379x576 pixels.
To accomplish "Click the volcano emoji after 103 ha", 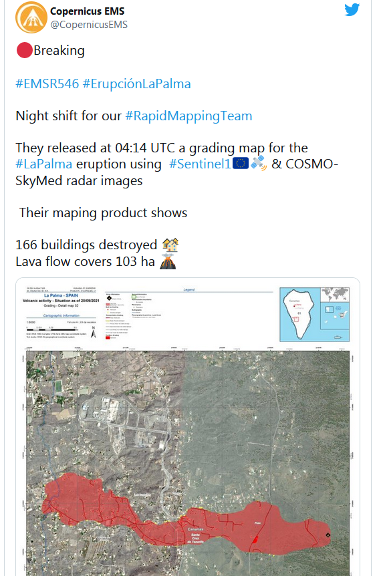I will pos(168,261).
